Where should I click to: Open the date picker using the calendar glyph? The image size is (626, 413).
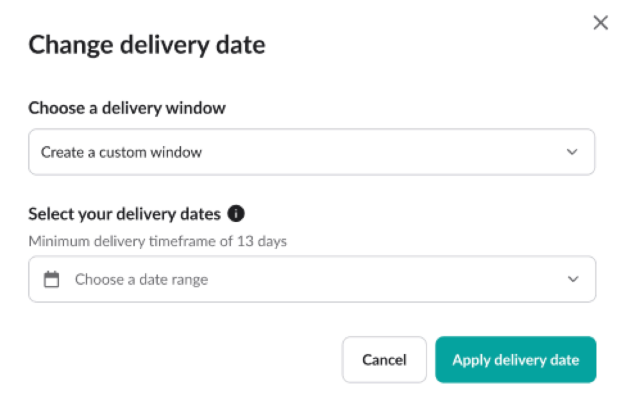click(51, 279)
